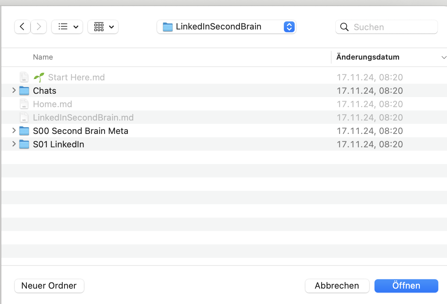Sort by the Name column header
Viewport: 447px width, 304px height.
click(43, 57)
